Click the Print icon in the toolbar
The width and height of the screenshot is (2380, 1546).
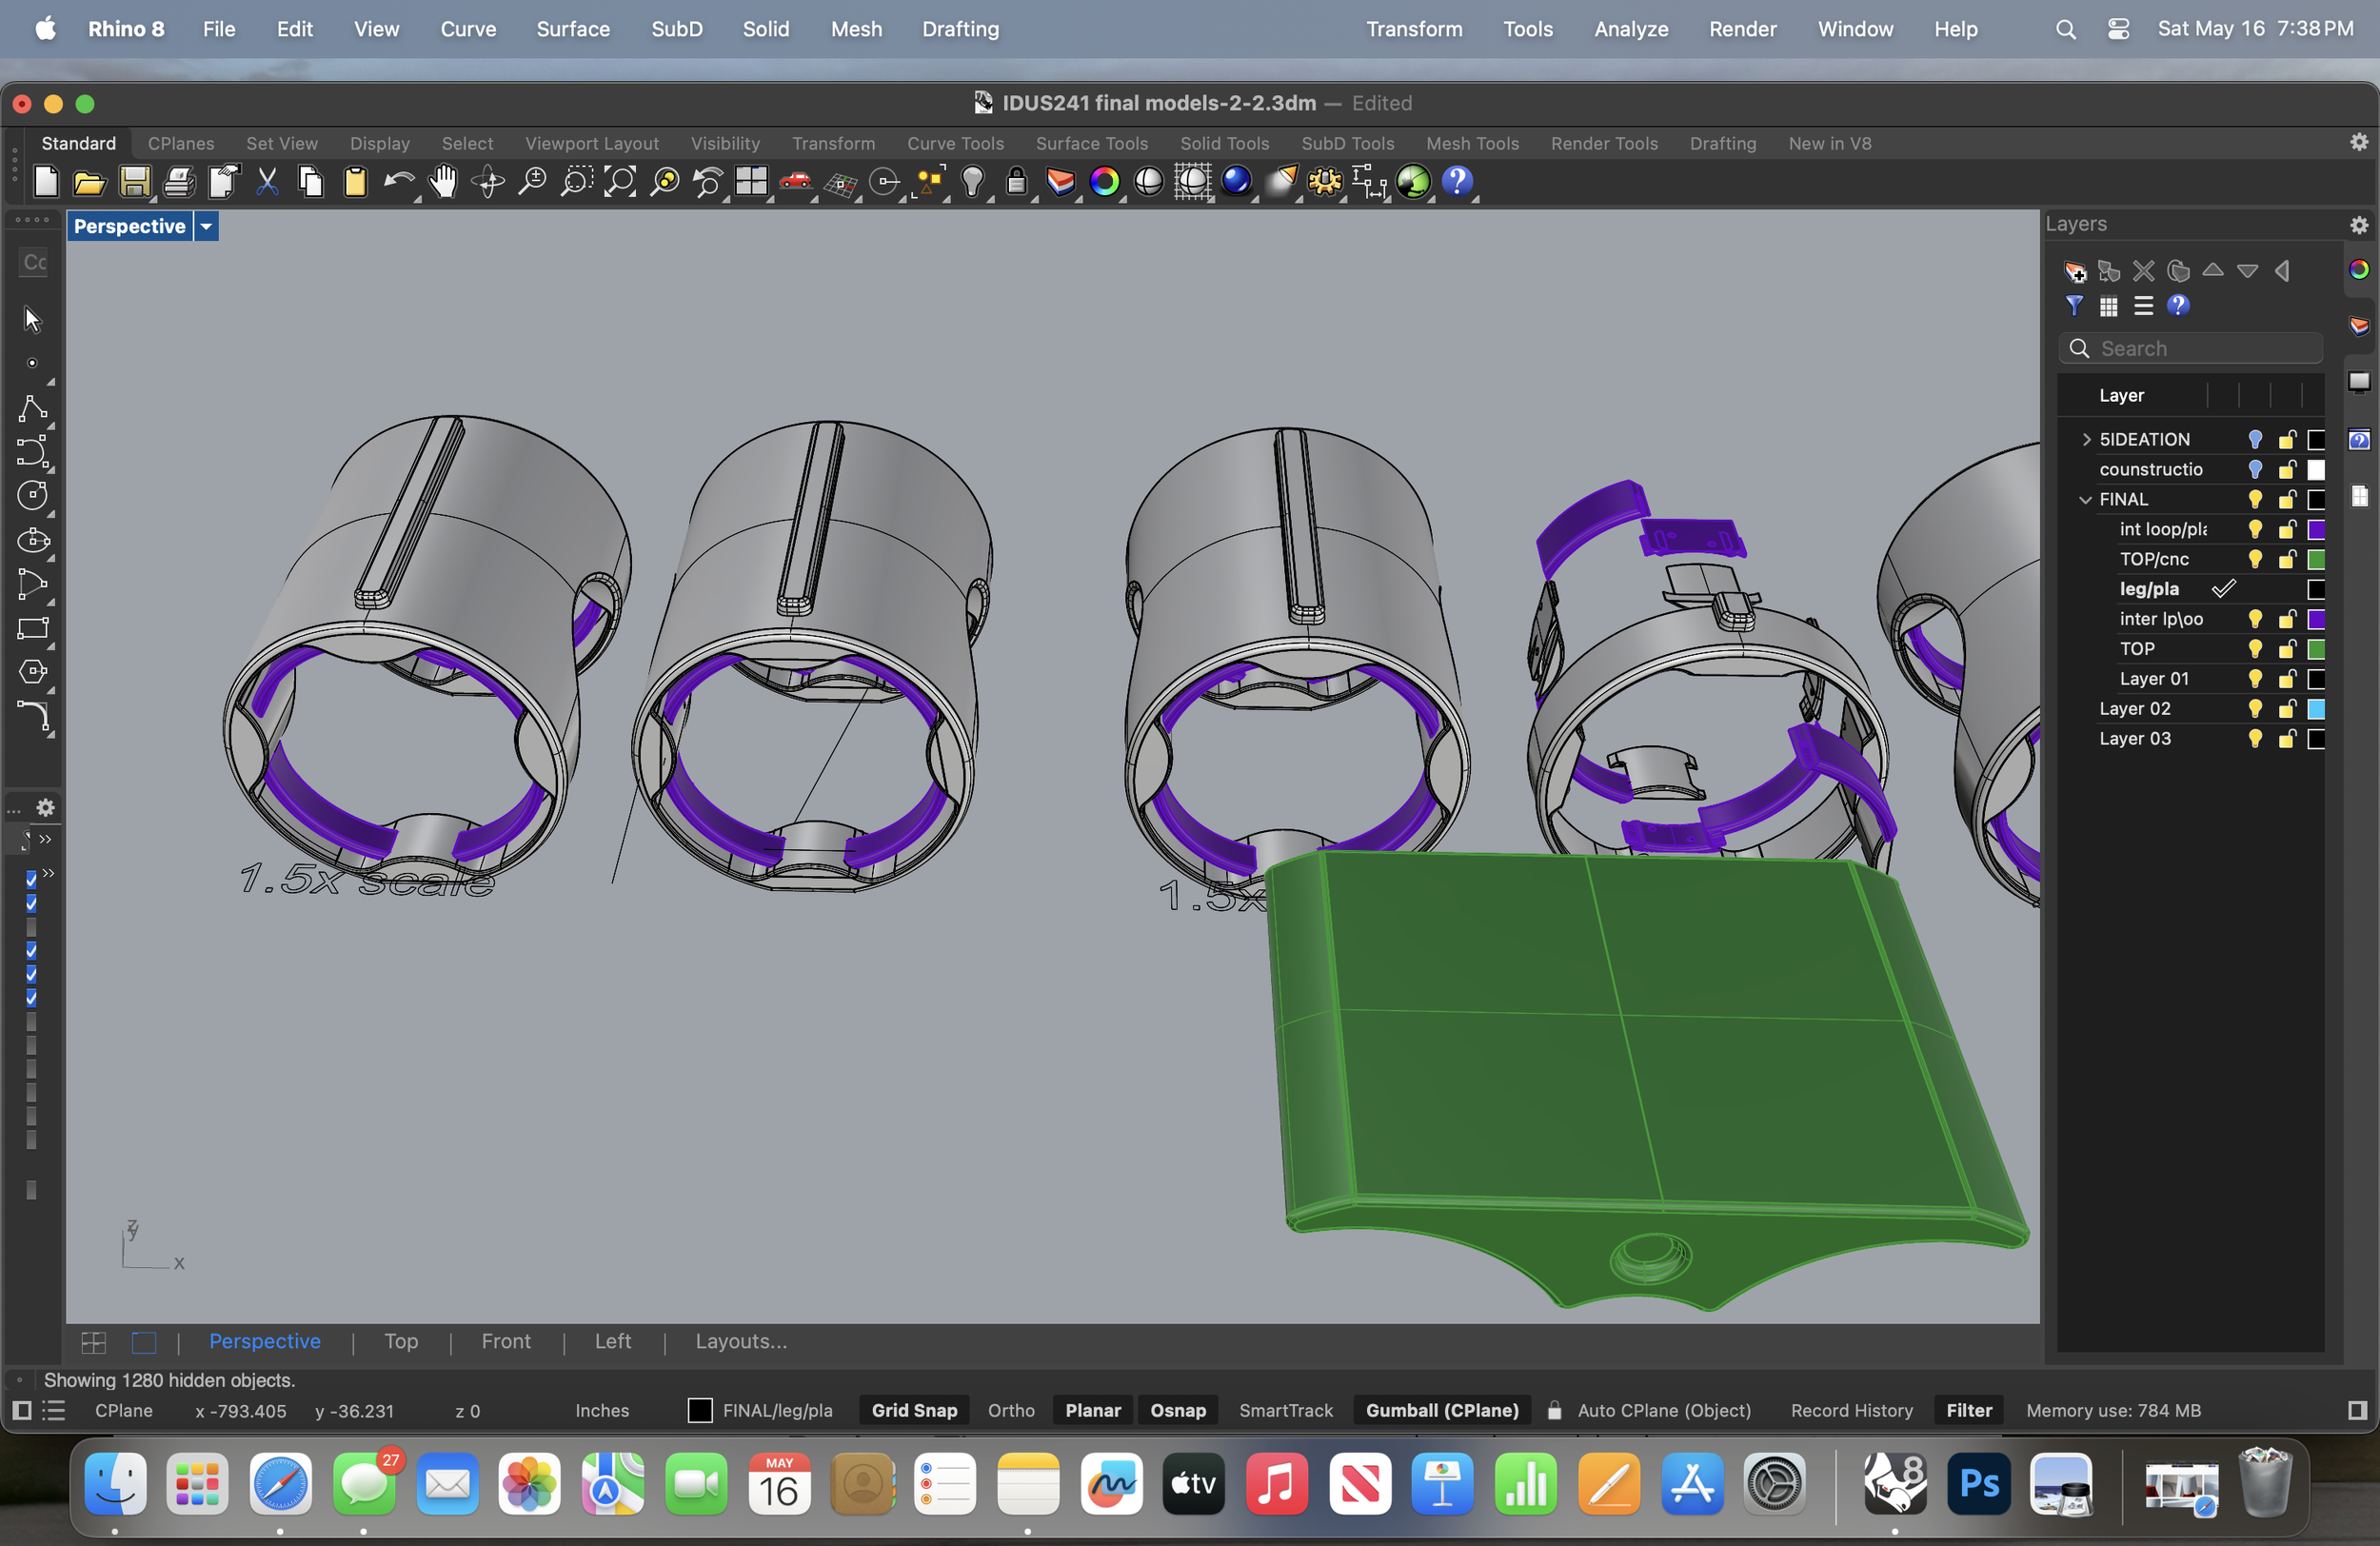[179, 182]
